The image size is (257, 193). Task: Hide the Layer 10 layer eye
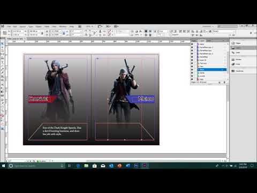click(192, 60)
